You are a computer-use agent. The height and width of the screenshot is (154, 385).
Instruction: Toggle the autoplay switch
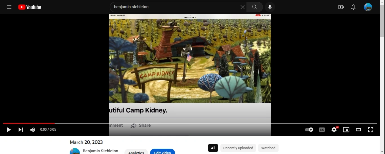pos(309,130)
